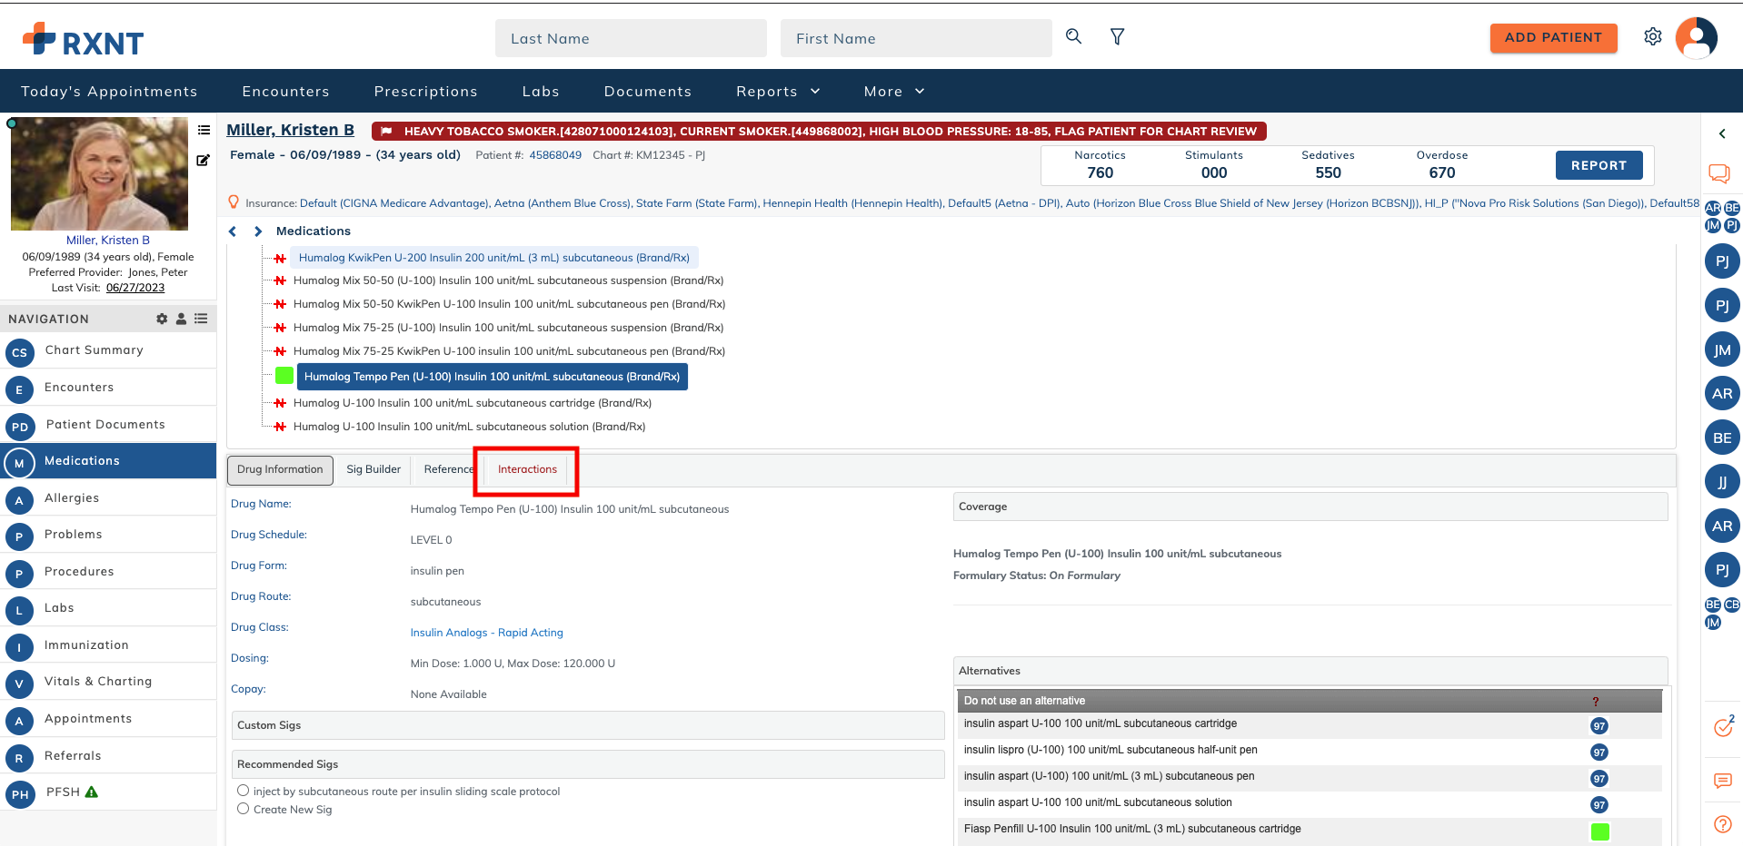Click the navigation settings gear icon
Screen dimensions: 1743x846
coord(162,319)
